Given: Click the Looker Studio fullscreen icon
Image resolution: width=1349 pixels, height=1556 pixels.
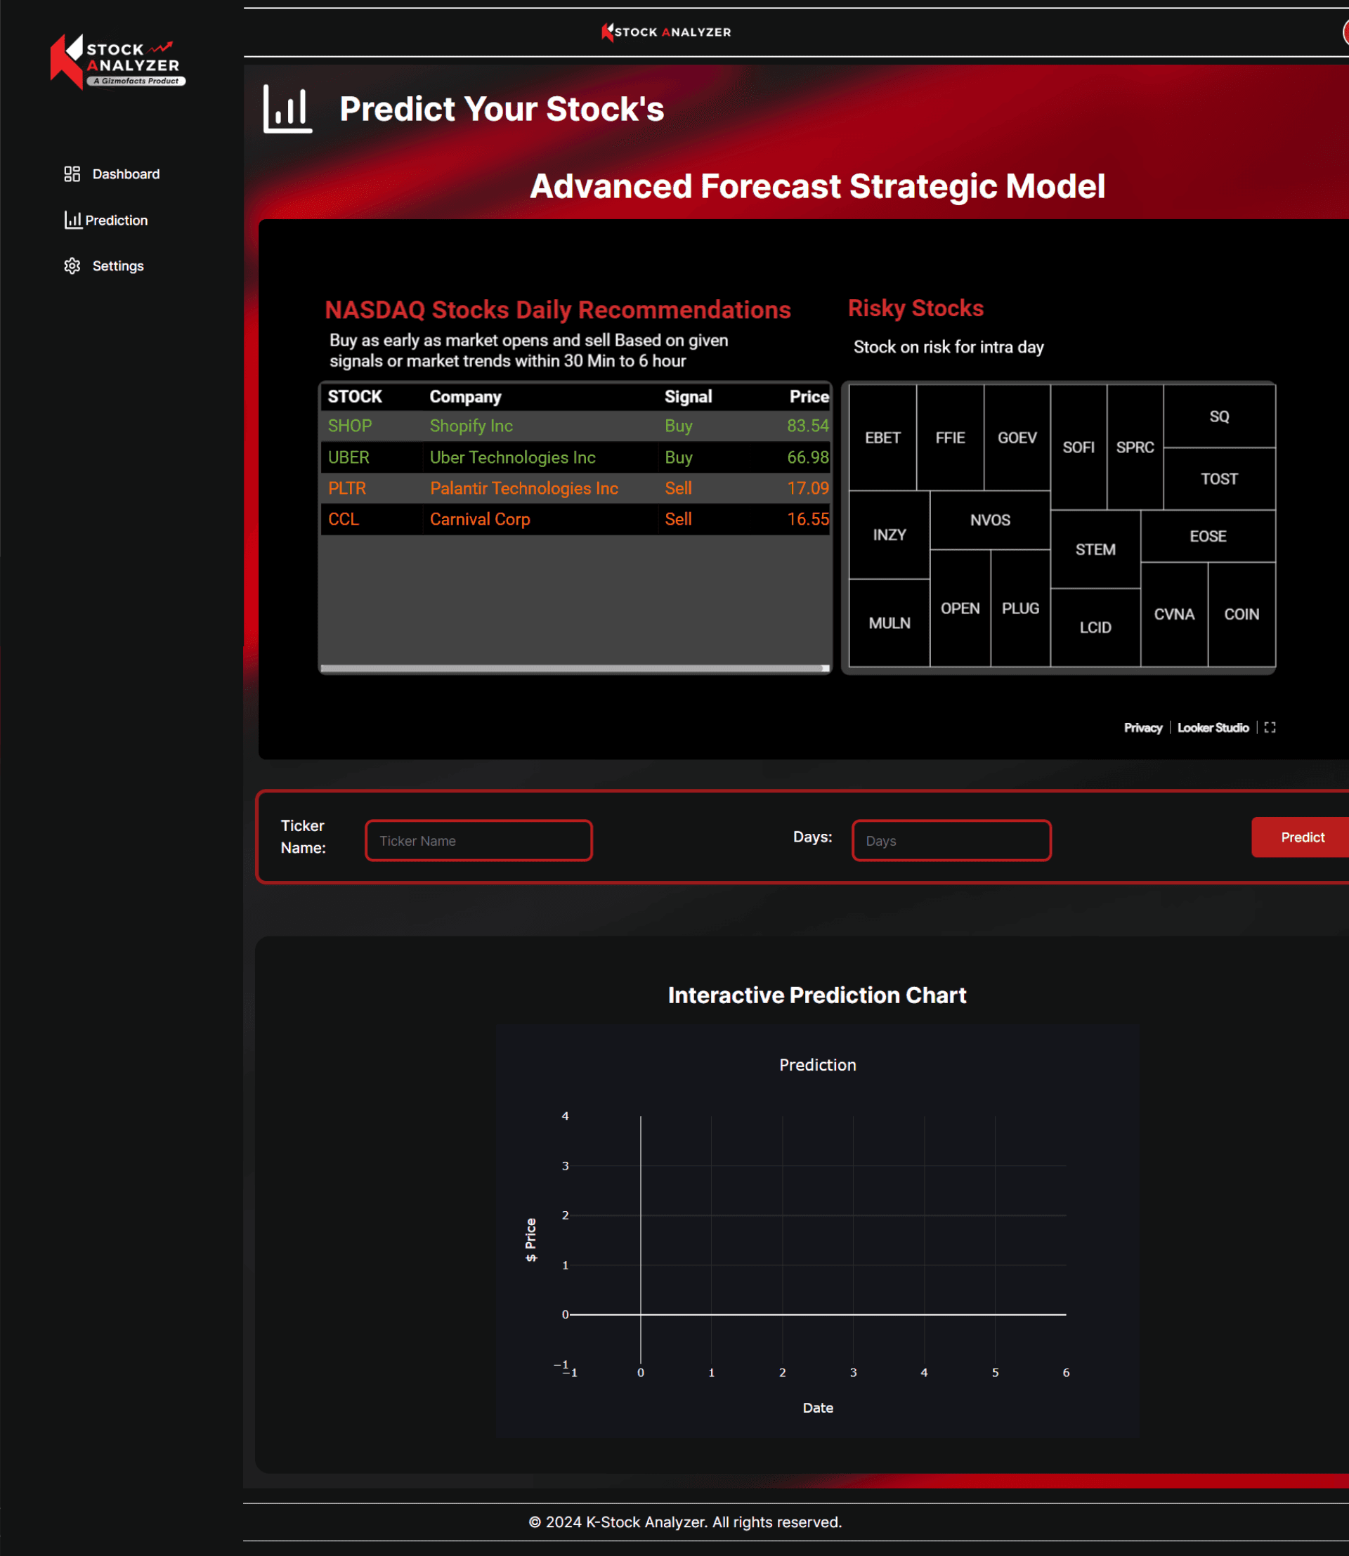Looking at the screenshot, I should pyautogui.click(x=1269, y=727).
